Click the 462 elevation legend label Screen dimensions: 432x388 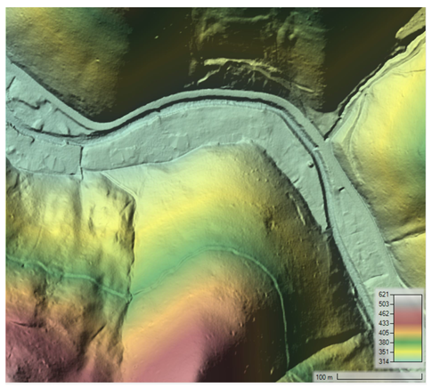383,313
